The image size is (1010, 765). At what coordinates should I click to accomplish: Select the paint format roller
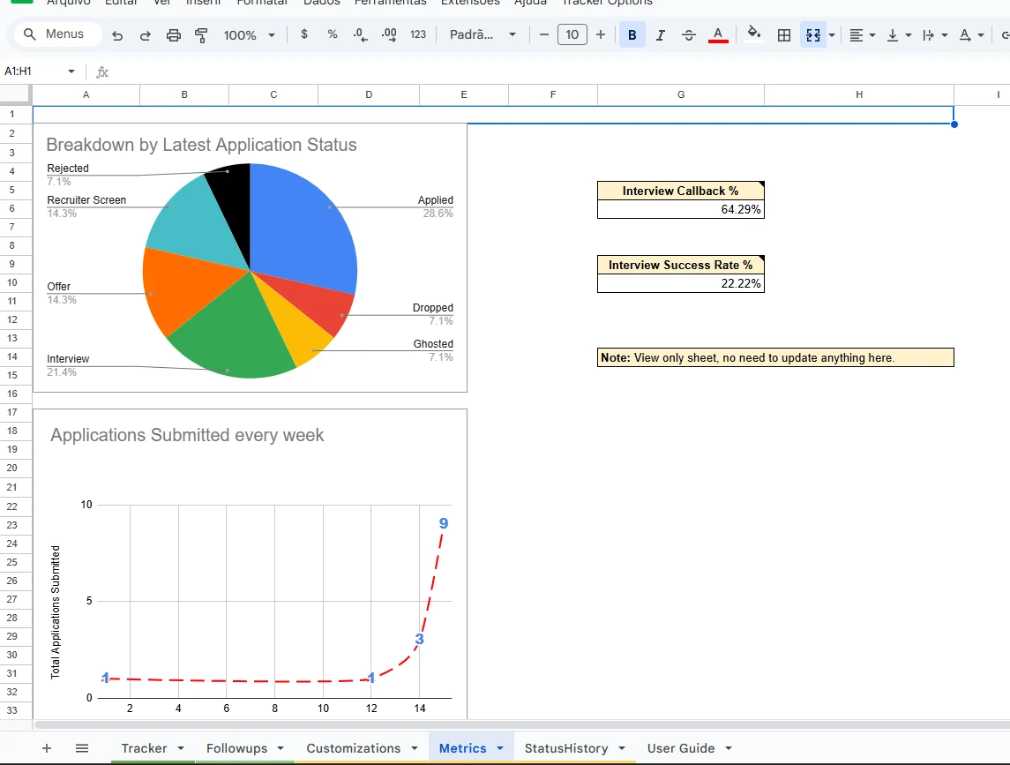(x=201, y=35)
